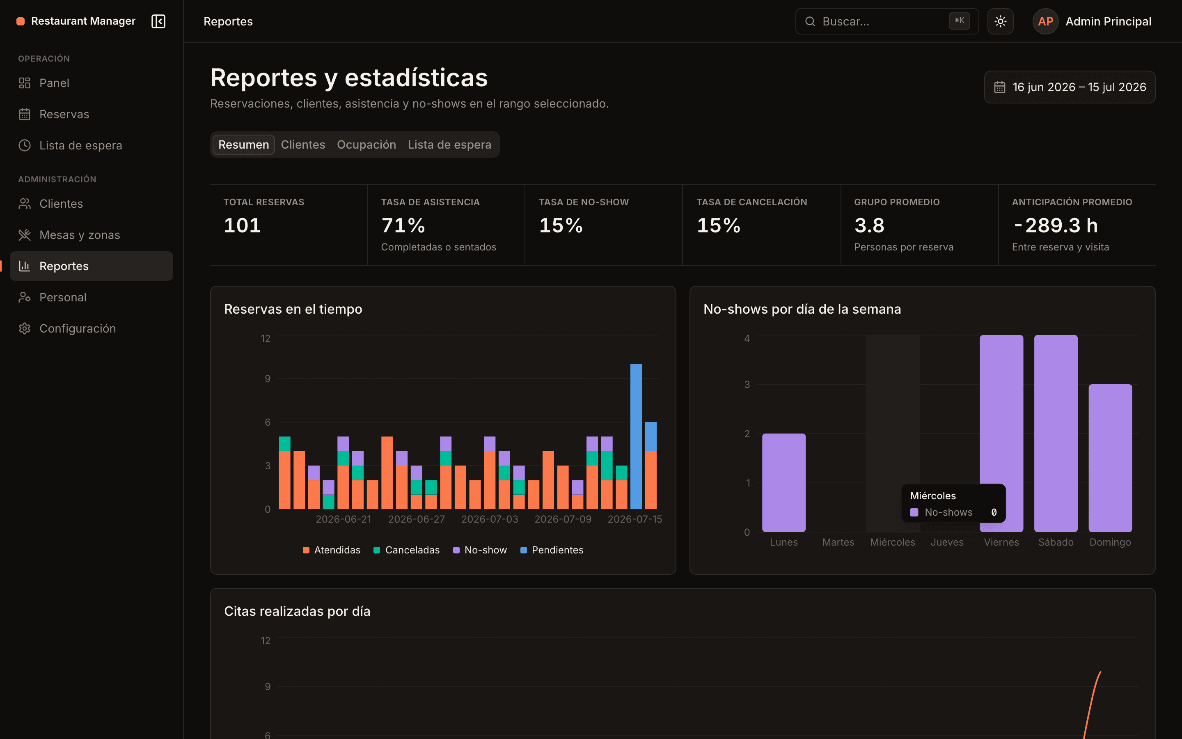
Task: Click the Mesas y zonas utensils icon
Action: pyautogui.click(x=25, y=235)
